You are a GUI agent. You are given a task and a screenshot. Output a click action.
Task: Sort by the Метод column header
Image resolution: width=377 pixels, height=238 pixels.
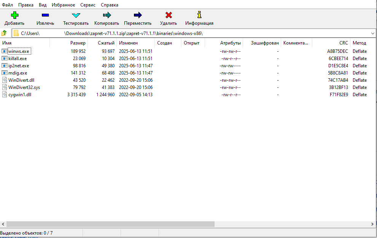click(363, 43)
